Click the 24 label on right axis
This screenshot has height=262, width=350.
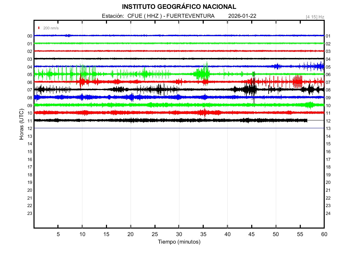coord(328,213)
